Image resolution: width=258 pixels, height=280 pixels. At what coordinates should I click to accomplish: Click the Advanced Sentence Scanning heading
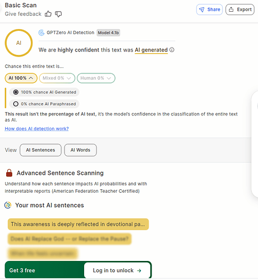click(x=60, y=173)
